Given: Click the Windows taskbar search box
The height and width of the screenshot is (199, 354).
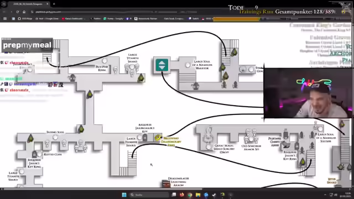Looking at the screenshot, I should (x=149, y=195).
